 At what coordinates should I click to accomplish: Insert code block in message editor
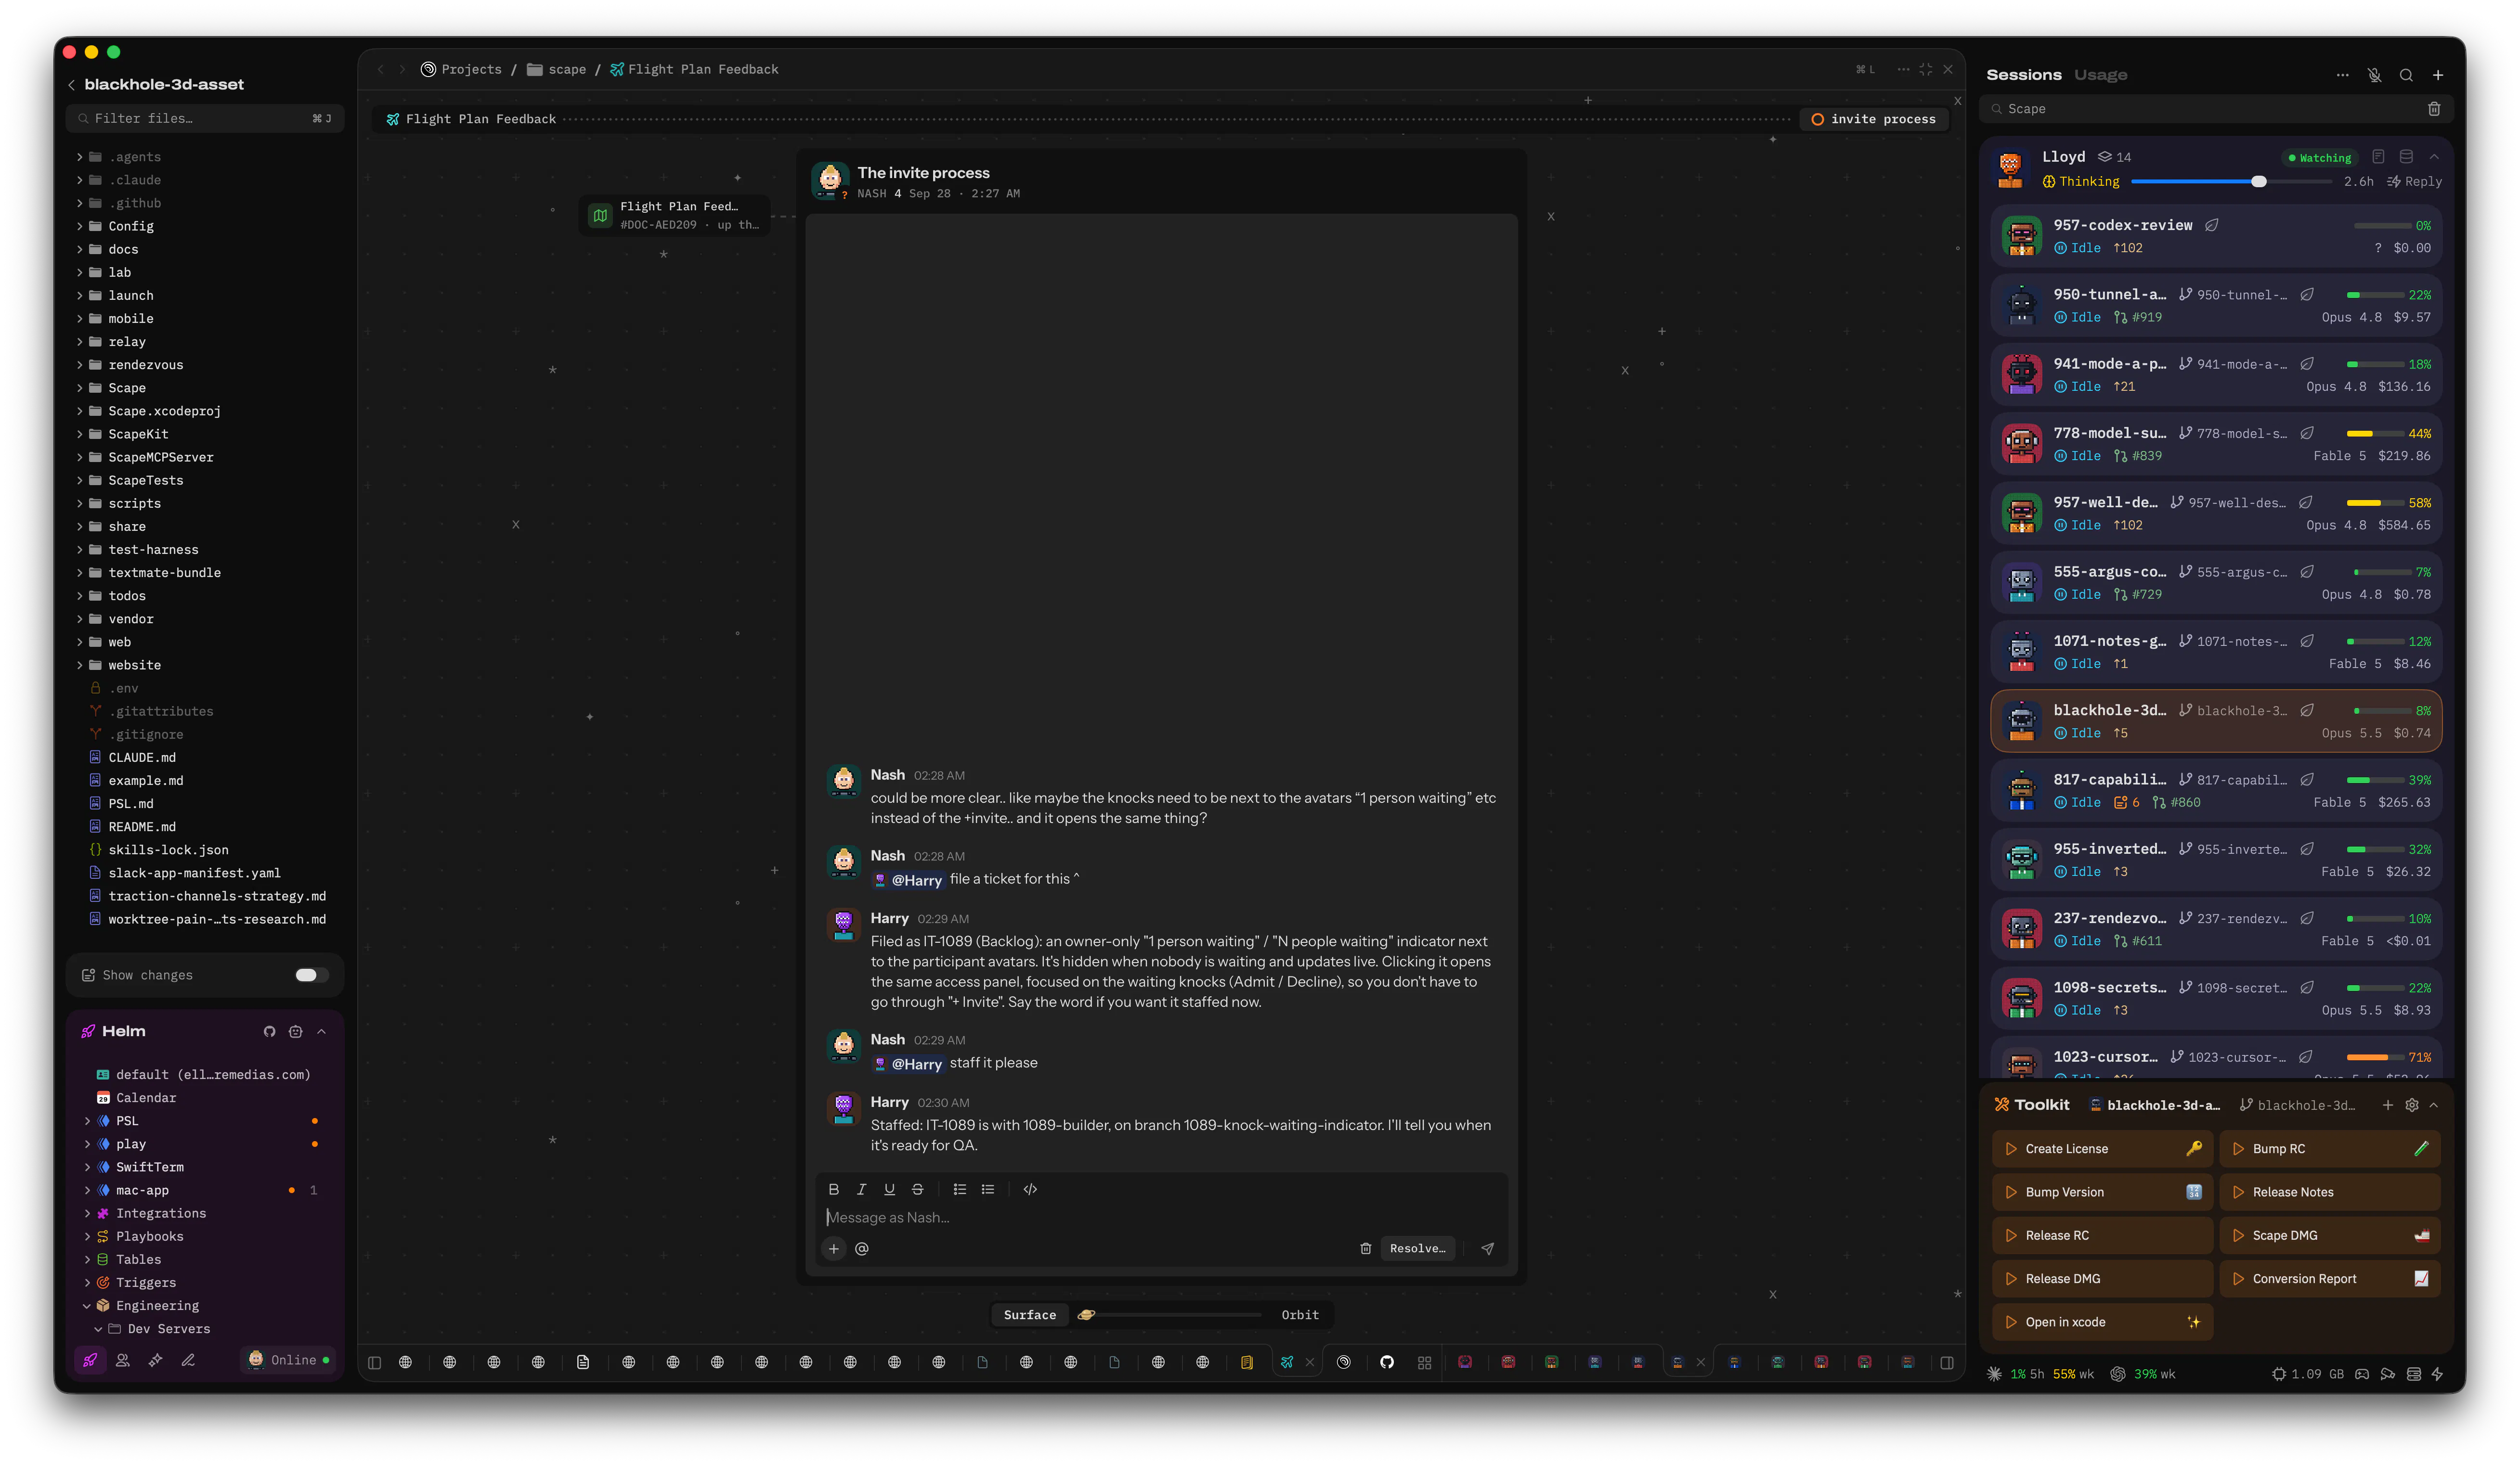click(x=1030, y=1189)
